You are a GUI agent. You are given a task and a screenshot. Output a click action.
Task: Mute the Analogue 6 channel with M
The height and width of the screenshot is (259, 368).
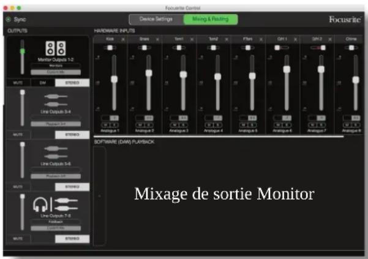tap(279, 125)
